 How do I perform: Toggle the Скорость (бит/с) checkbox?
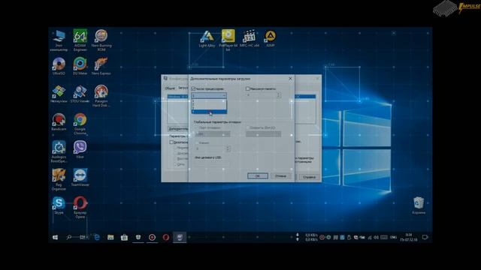coord(247,127)
